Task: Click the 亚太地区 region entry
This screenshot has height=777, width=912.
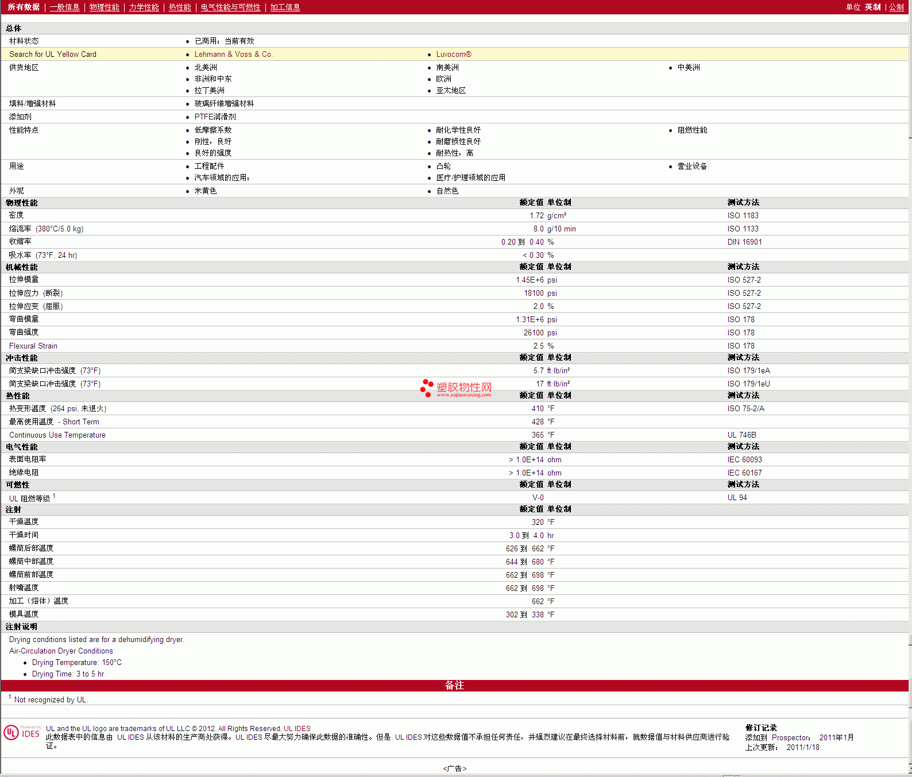Action: pyautogui.click(x=451, y=90)
